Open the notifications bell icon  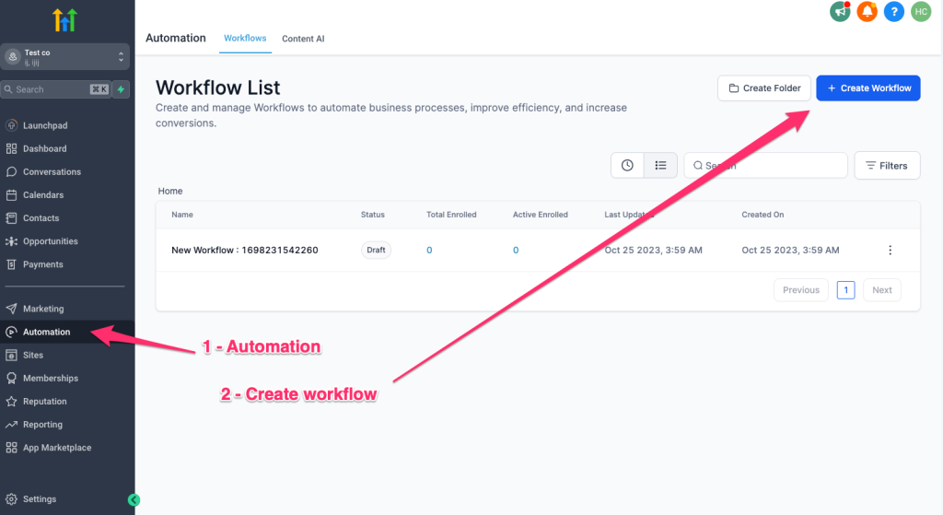click(x=867, y=11)
